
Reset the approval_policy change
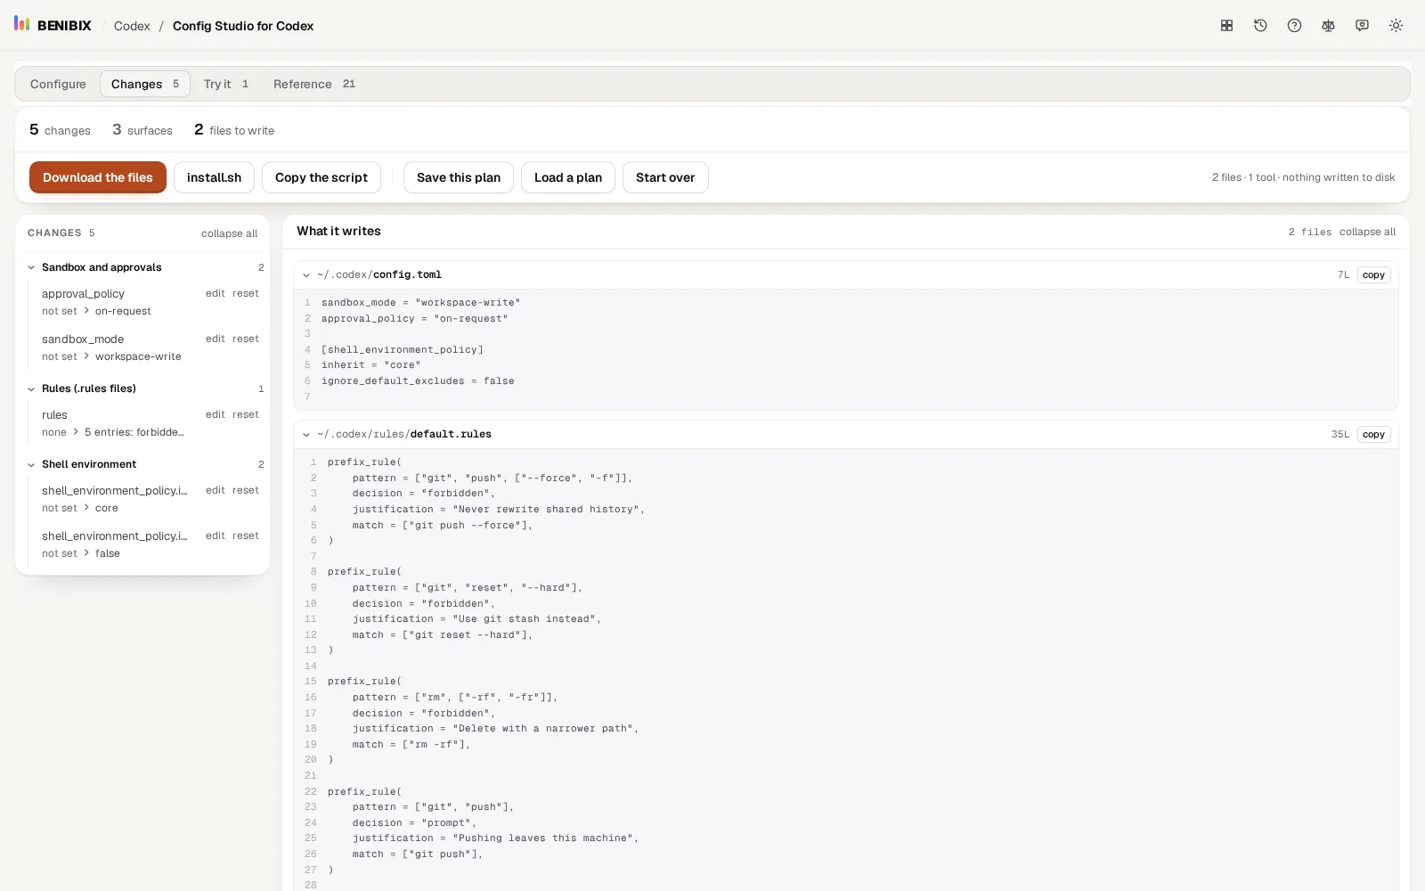(x=246, y=293)
